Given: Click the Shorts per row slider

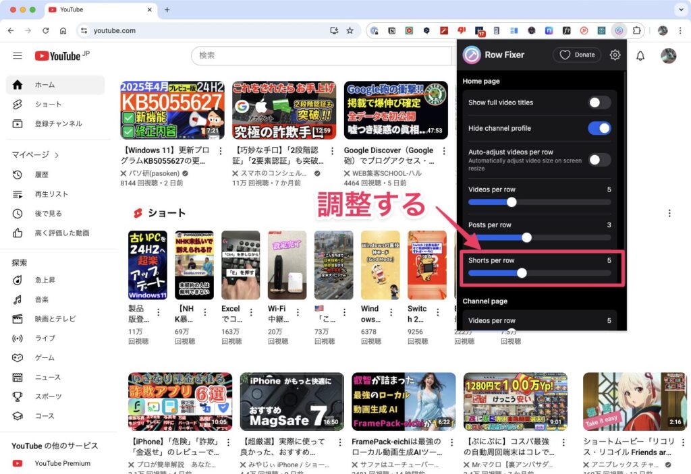Looking at the screenshot, I should tap(539, 273).
